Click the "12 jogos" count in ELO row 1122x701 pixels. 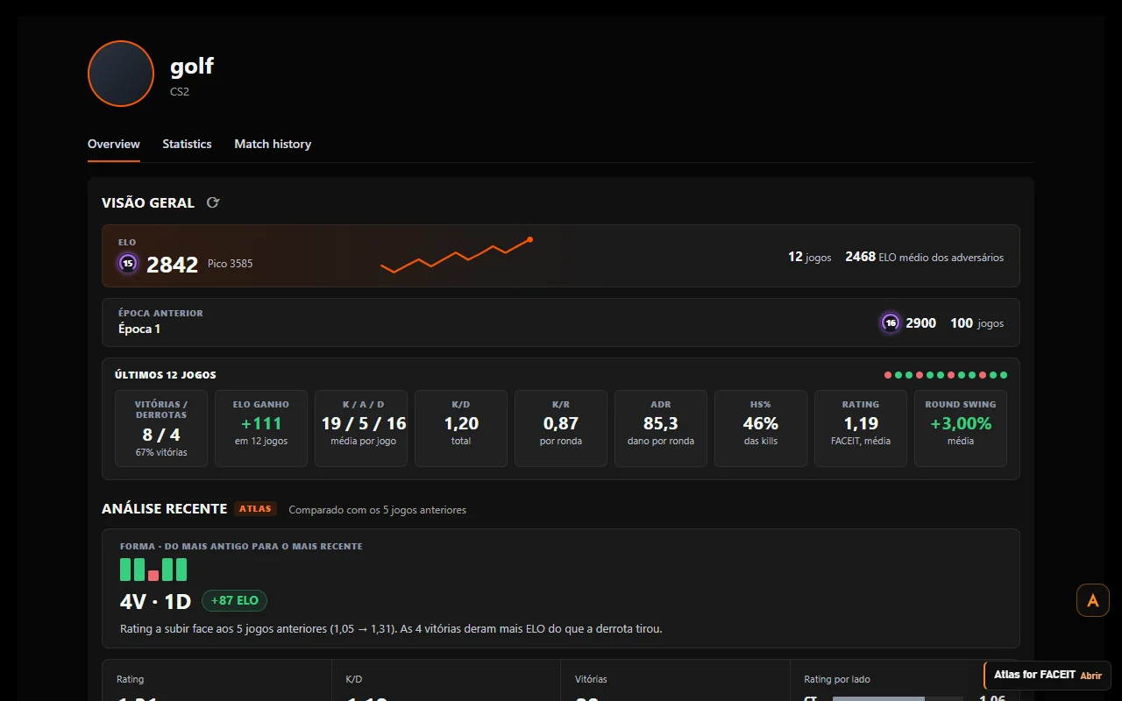pyautogui.click(x=810, y=258)
